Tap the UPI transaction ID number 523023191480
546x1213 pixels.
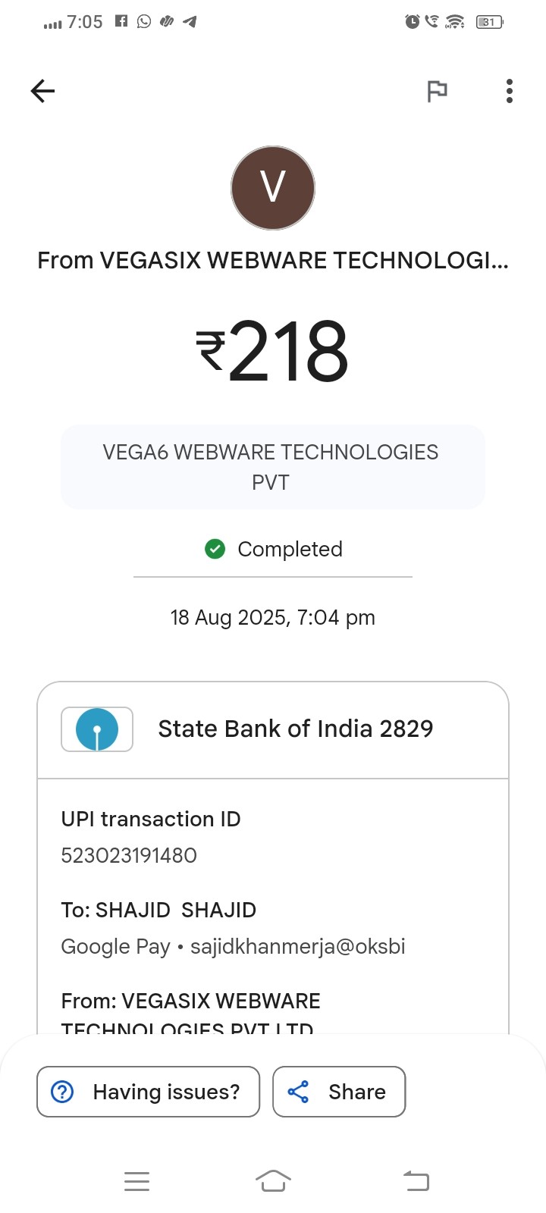[x=129, y=855]
